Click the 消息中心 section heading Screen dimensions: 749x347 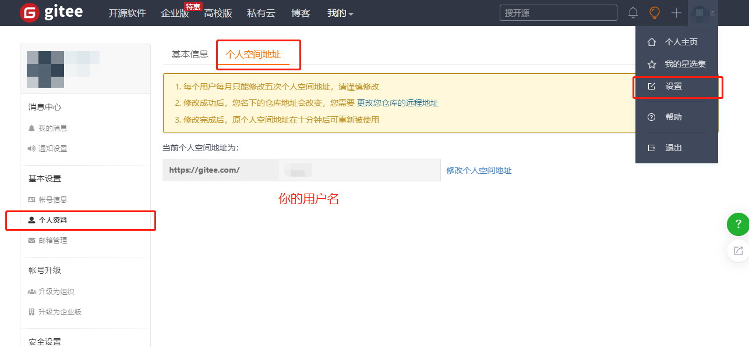[x=45, y=107]
